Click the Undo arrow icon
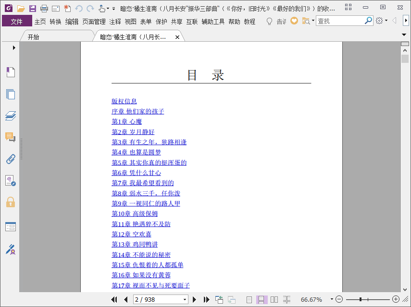This screenshot has width=411, height=307. [79, 9]
